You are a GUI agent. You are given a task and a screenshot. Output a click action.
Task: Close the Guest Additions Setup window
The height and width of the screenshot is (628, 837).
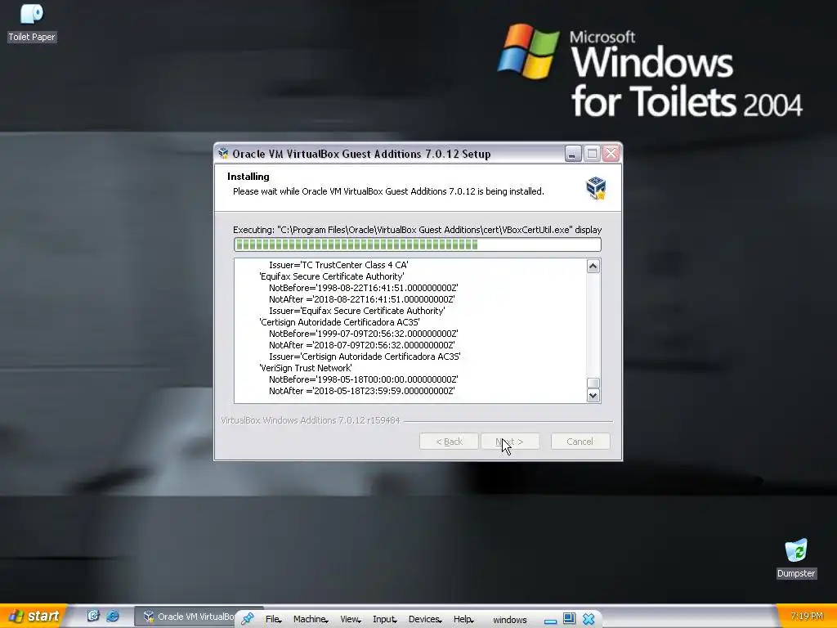611,154
